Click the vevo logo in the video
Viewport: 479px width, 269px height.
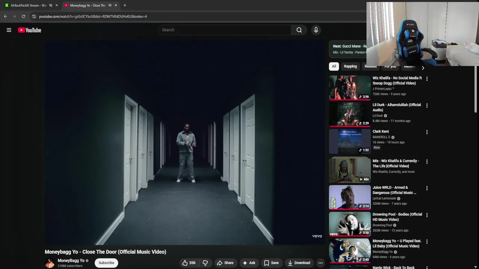(317, 236)
